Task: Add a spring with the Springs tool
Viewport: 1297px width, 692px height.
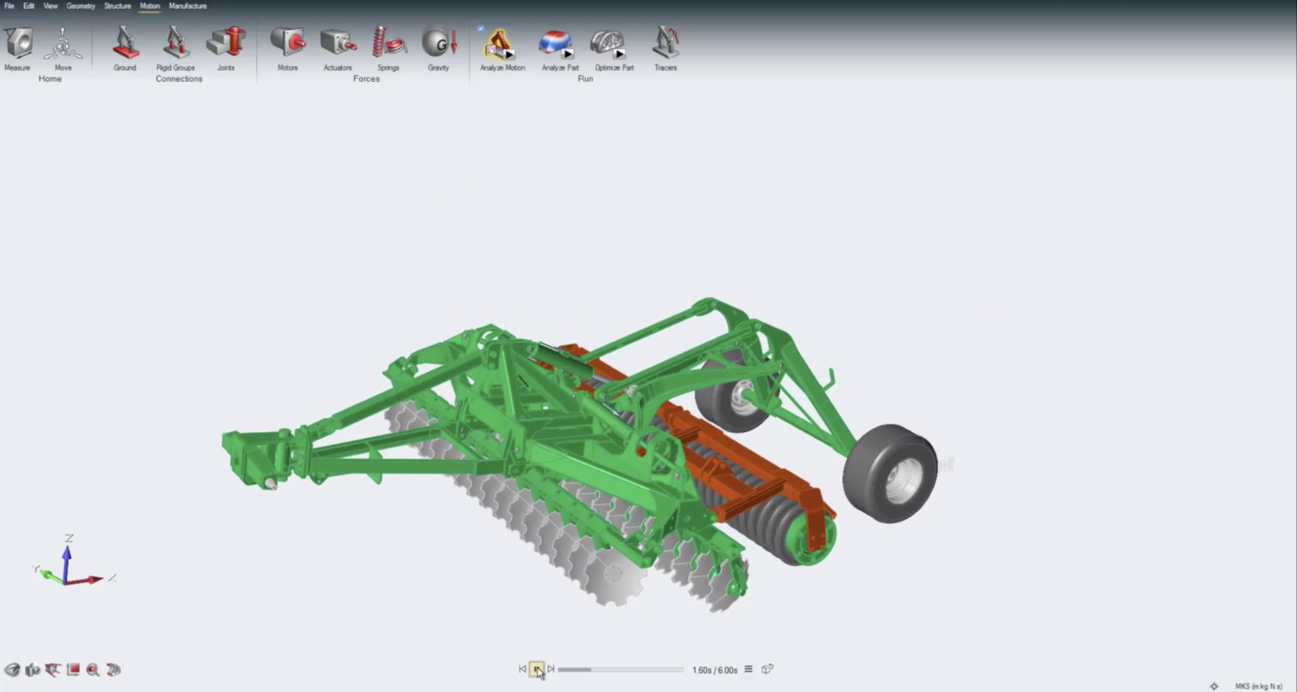Action: pyautogui.click(x=388, y=44)
